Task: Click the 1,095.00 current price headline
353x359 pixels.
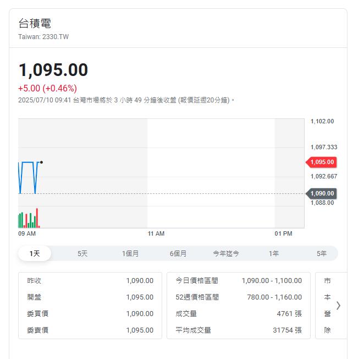Action: (53, 69)
